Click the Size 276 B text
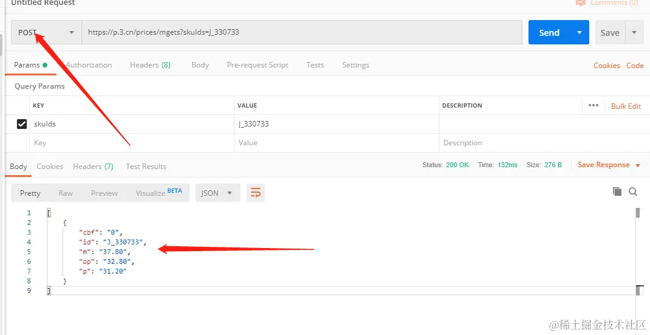650x335 pixels. tap(544, 165)
